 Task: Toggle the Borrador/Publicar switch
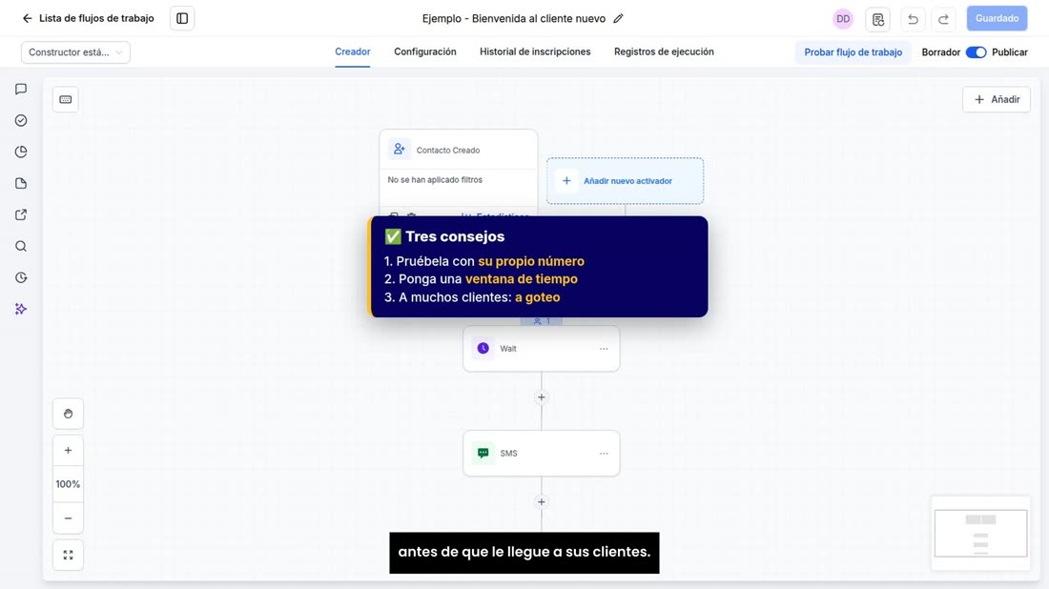point(977,52)
